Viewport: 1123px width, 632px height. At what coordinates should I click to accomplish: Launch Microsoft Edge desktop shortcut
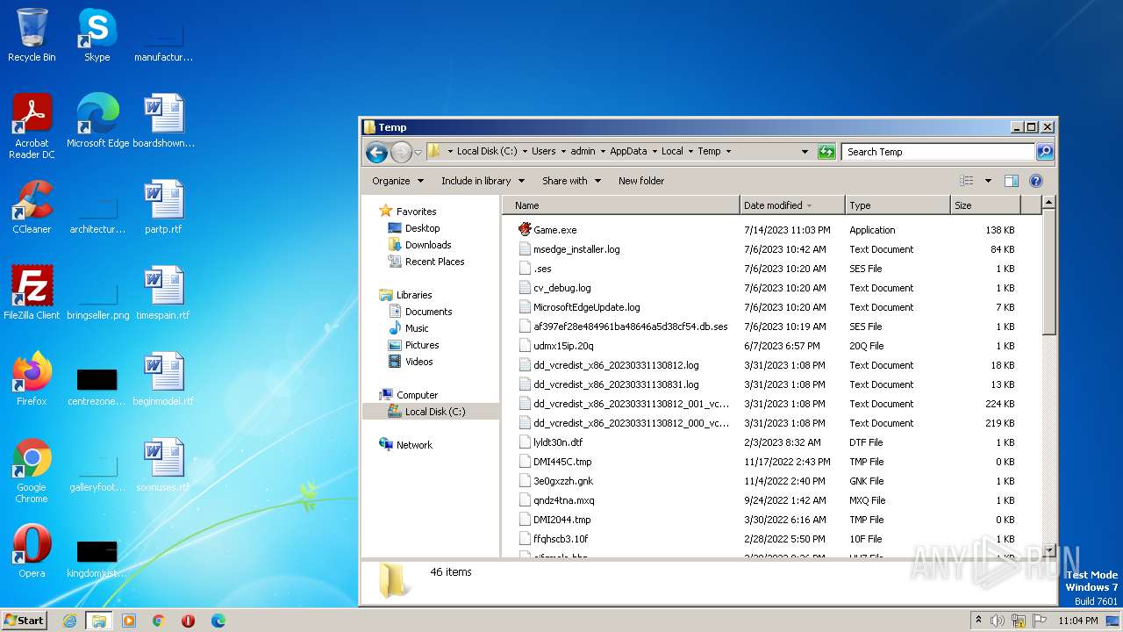[x=97, y=121]
